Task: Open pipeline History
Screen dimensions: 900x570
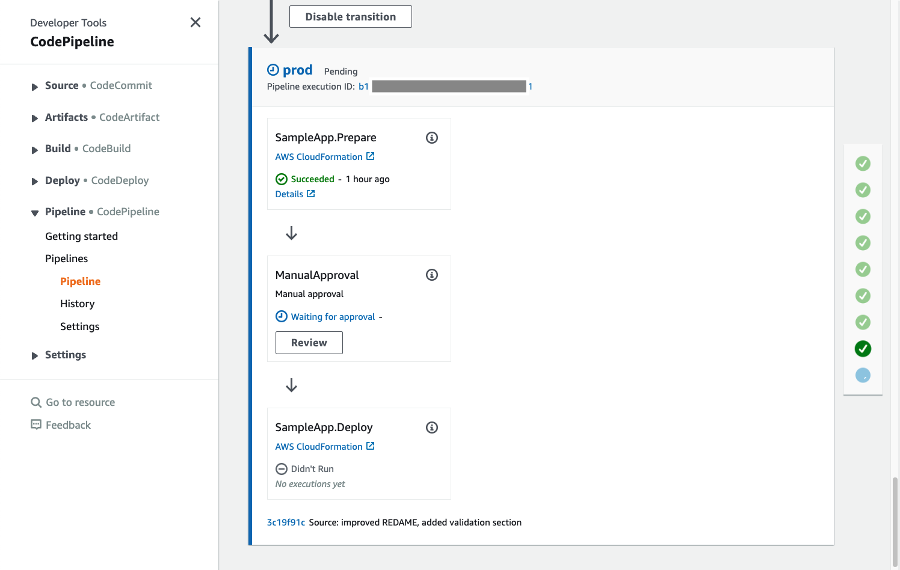Action: (77, 304)
